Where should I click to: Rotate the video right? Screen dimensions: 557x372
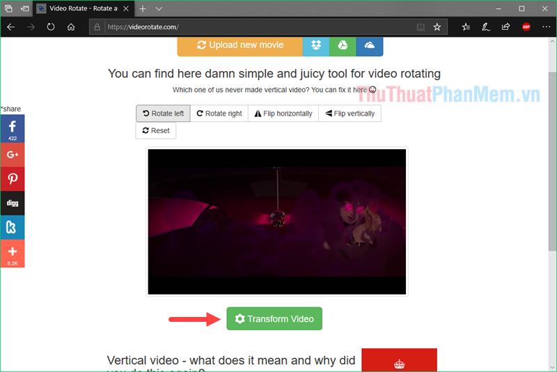[x=219, y=114]
